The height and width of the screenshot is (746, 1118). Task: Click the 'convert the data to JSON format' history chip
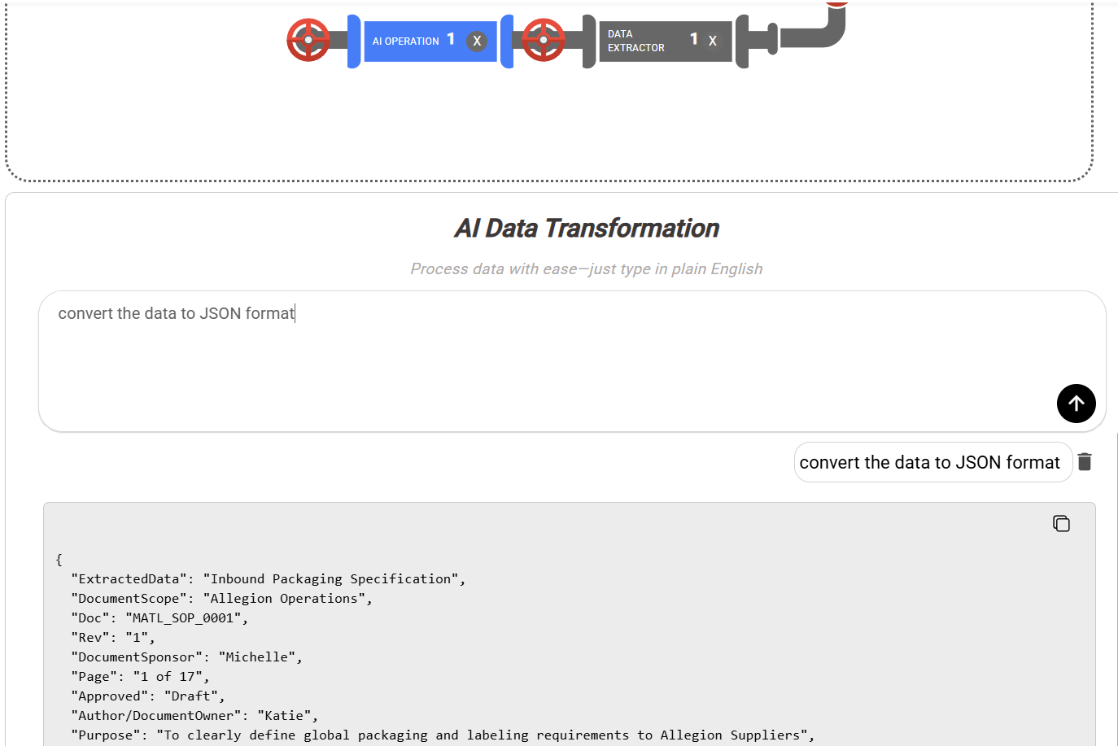[x=929, y=462]
